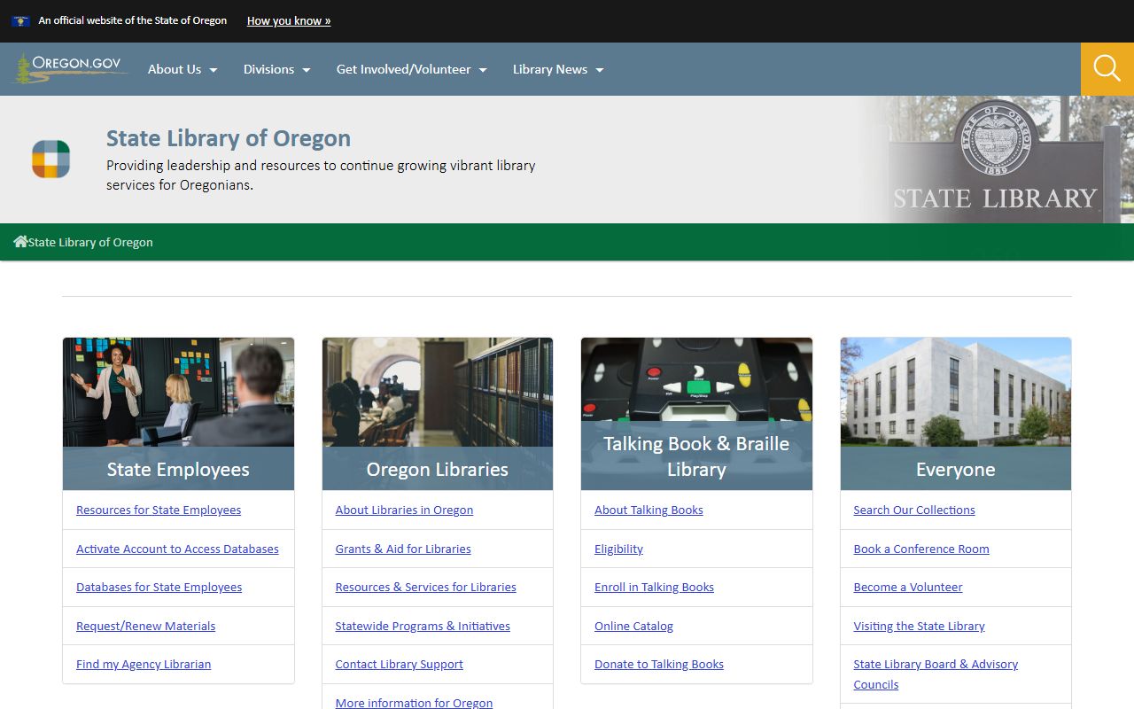
Task: Click the 'Providing leadership and resources' tagline
Action: pos(321,175)
